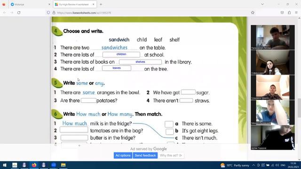
Task: Click 'How much' answer in exercise 6
Action: (x=75, y=123)
